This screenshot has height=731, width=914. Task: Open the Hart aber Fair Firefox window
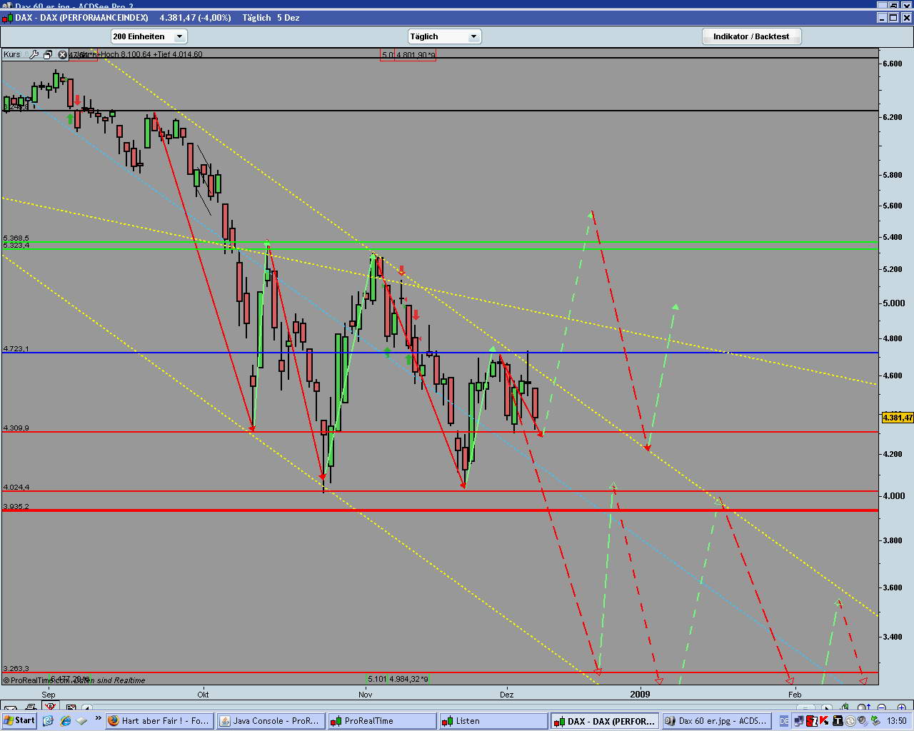coord(159,721)
